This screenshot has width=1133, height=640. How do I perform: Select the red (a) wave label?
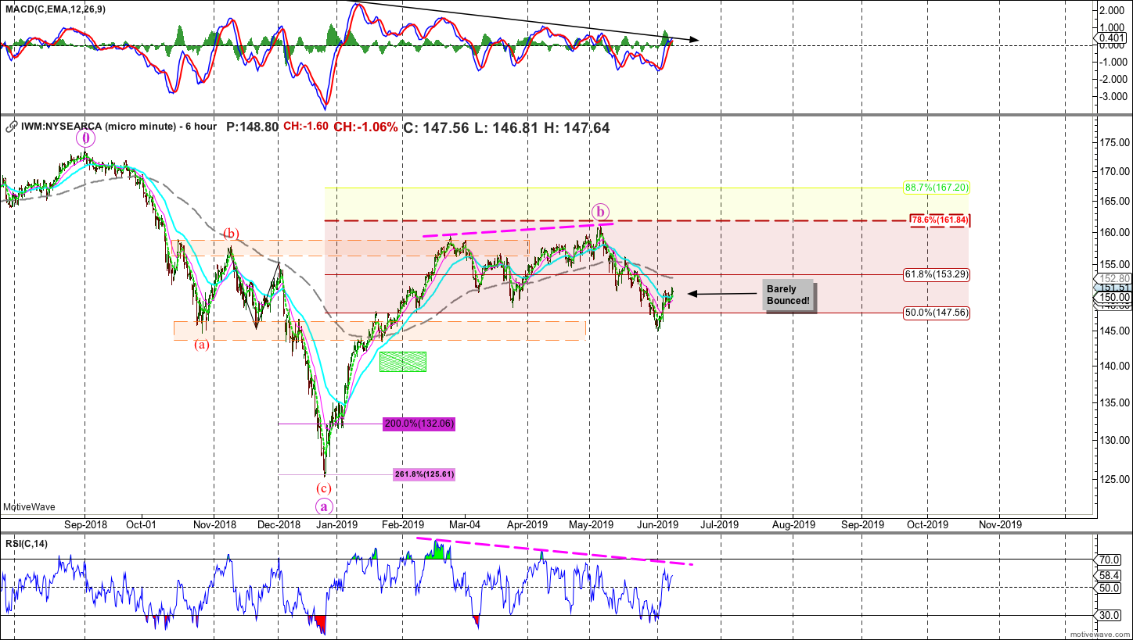[202, 344]
